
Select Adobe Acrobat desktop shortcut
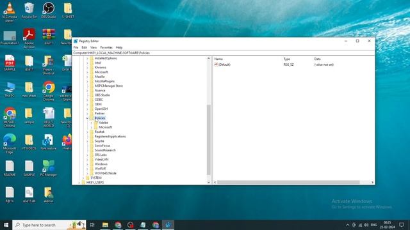point(29,38)
